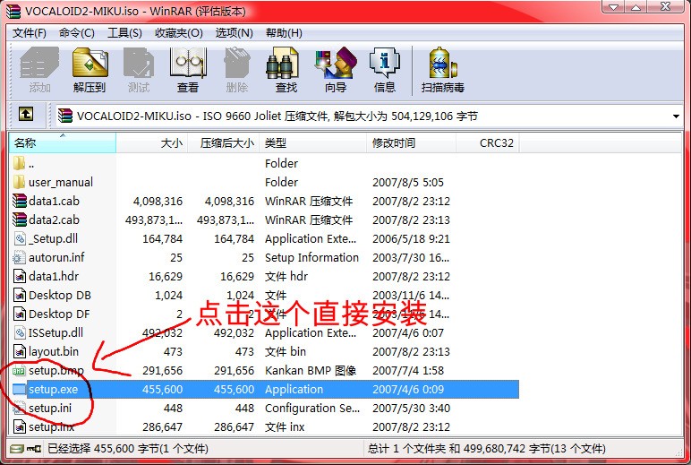Select the ISSetup.dll file name
Viewport: 691px width, 465px height.
[56, 332]
